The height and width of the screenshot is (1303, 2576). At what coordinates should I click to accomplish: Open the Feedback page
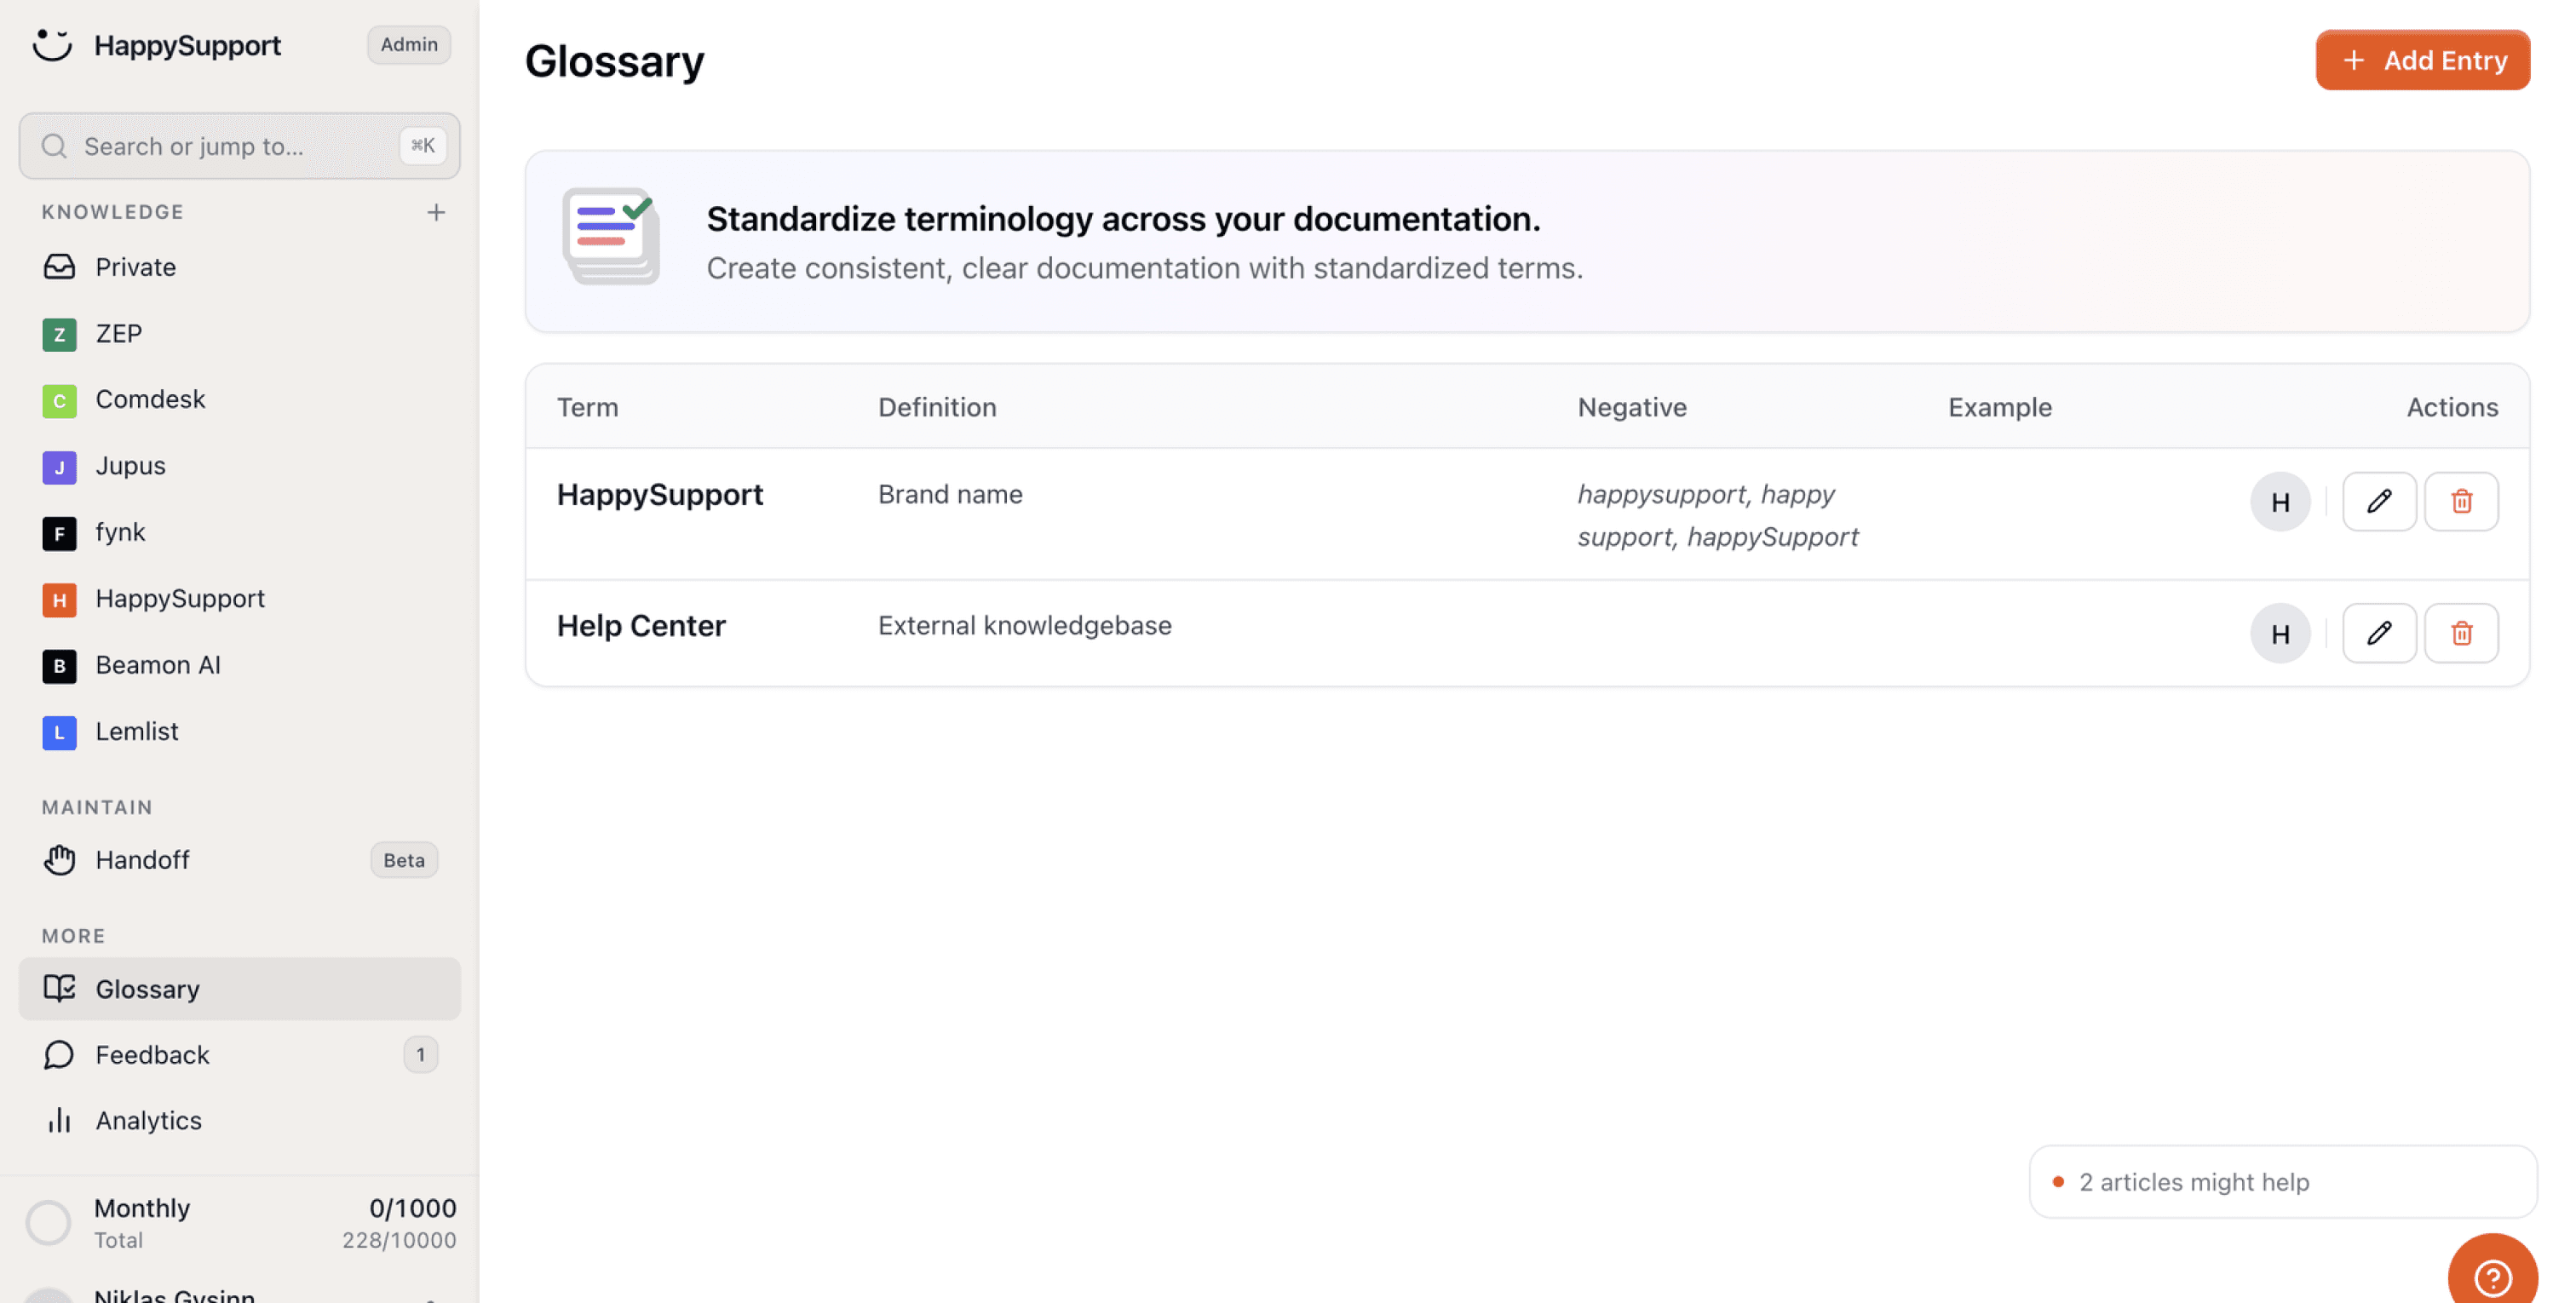tap(239, 1054)
